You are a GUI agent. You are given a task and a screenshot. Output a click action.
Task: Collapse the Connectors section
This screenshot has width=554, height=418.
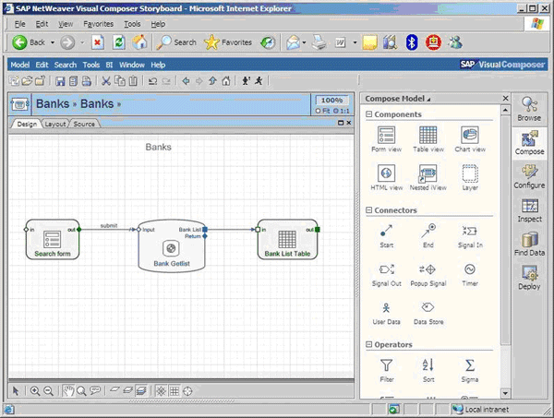coord(368,210)
